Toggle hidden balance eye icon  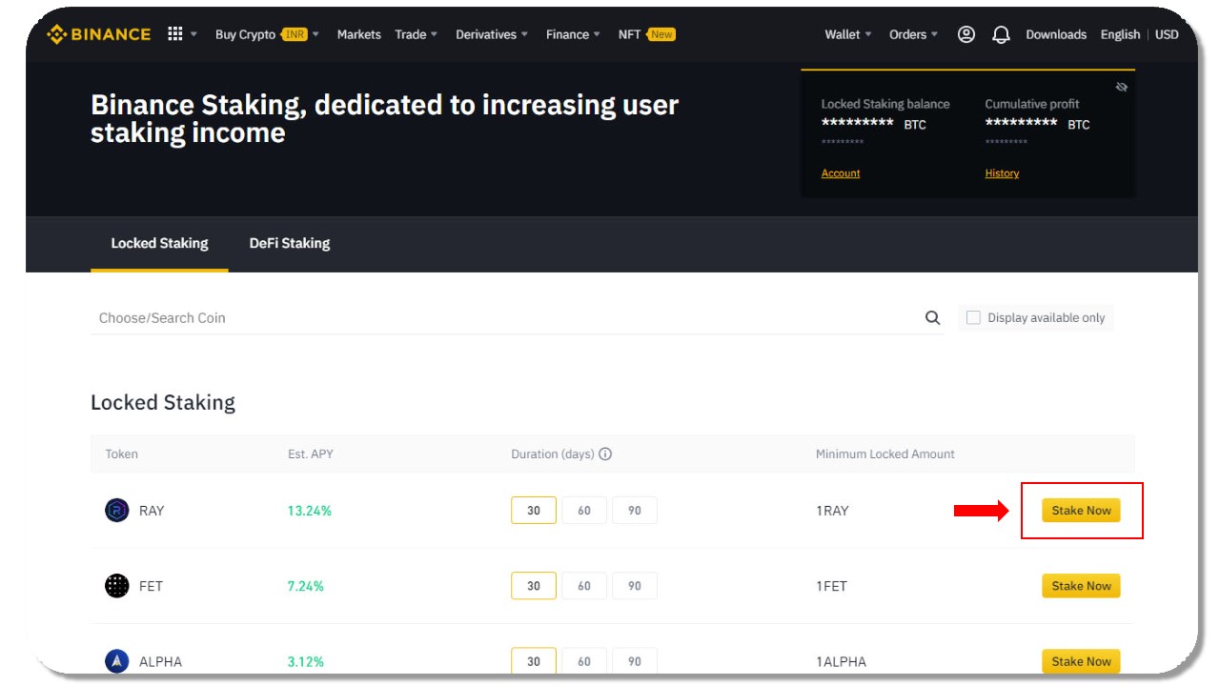(1122, 87)
